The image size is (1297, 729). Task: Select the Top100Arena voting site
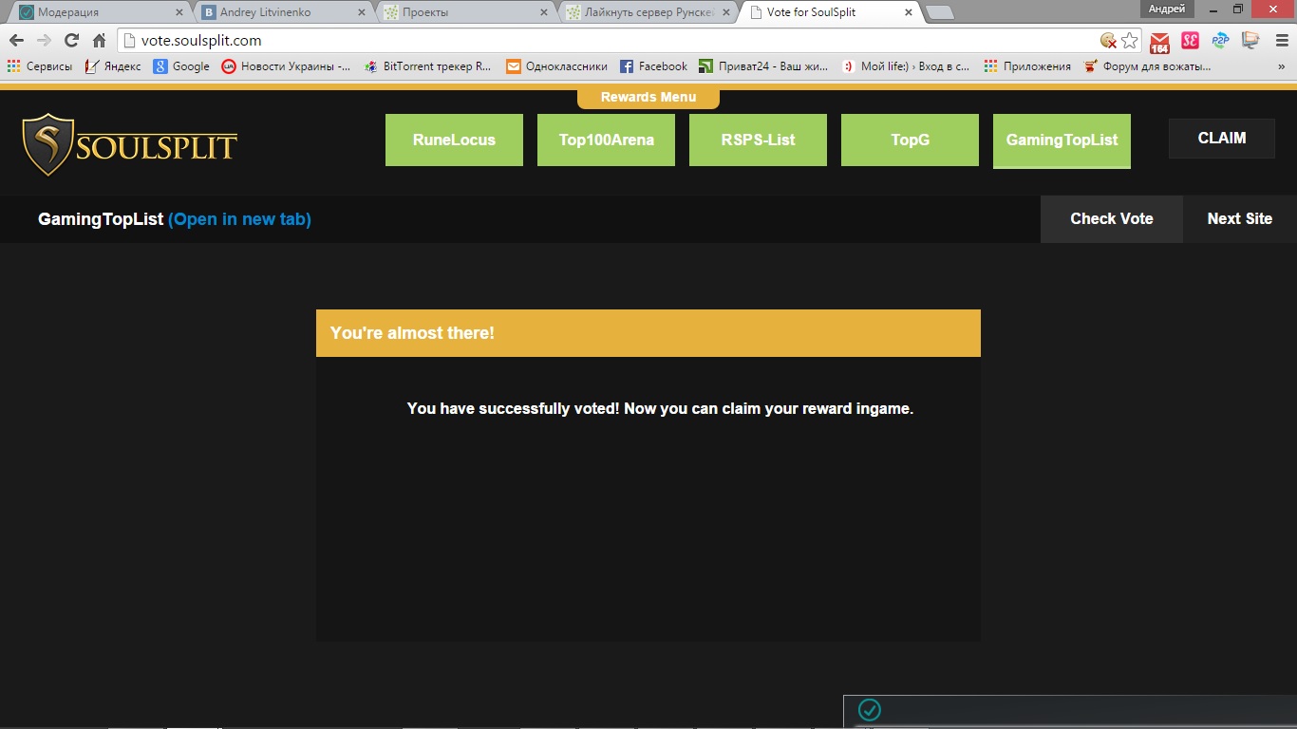coord(606,140)
